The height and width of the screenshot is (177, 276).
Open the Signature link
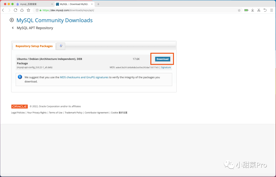tap(166, 67)
